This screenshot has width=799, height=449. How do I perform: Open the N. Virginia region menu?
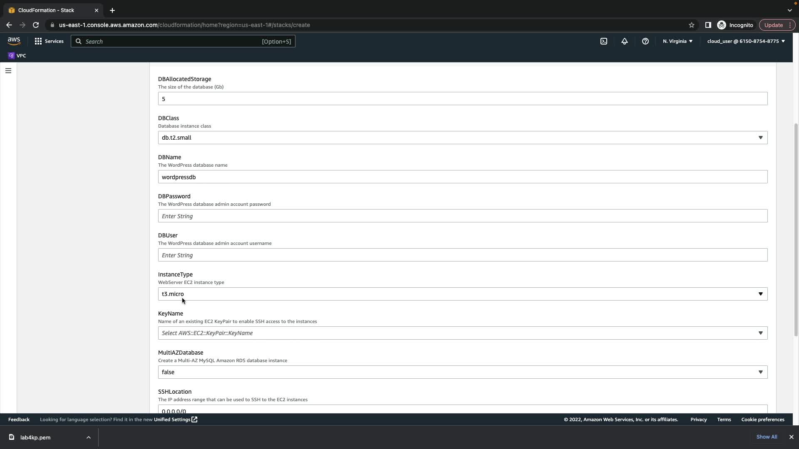coord(677,41)
